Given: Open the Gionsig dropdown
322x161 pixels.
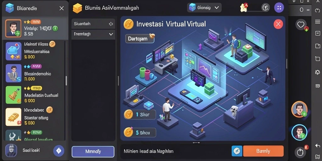Looking at the screenshot, I should [x=204, y=8].
